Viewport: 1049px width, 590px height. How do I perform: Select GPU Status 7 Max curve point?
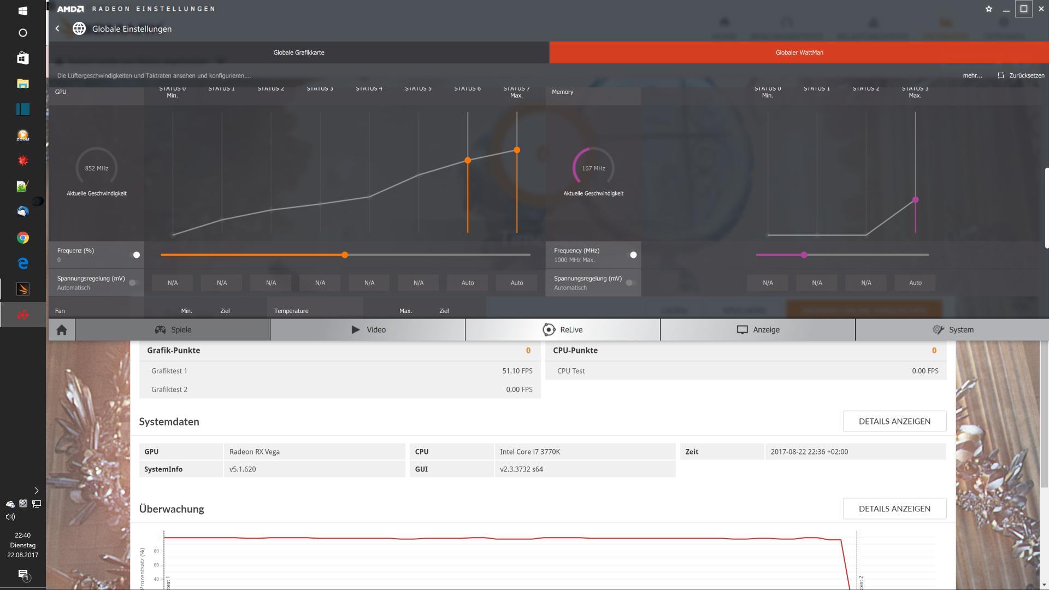point(517,150)
